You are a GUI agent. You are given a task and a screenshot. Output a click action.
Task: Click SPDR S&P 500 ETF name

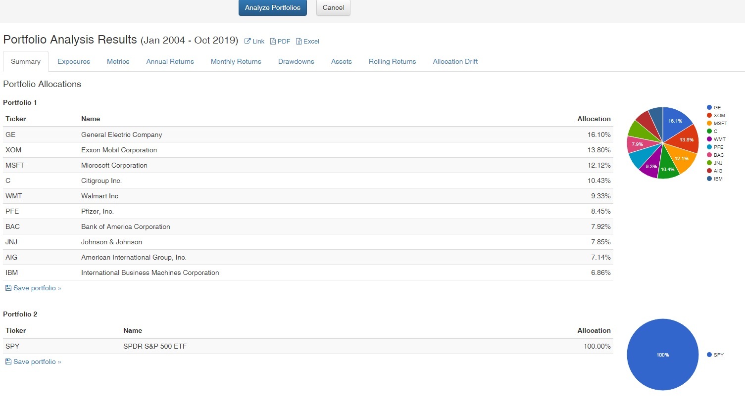(155, 346)
